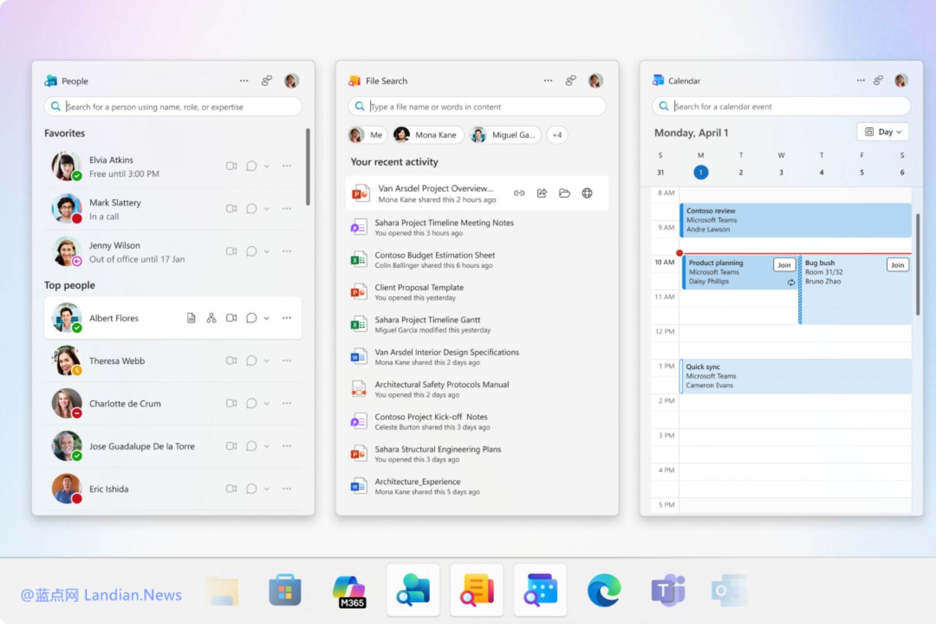
Task: Open chat with Mark Slattery
Action: 252,209
